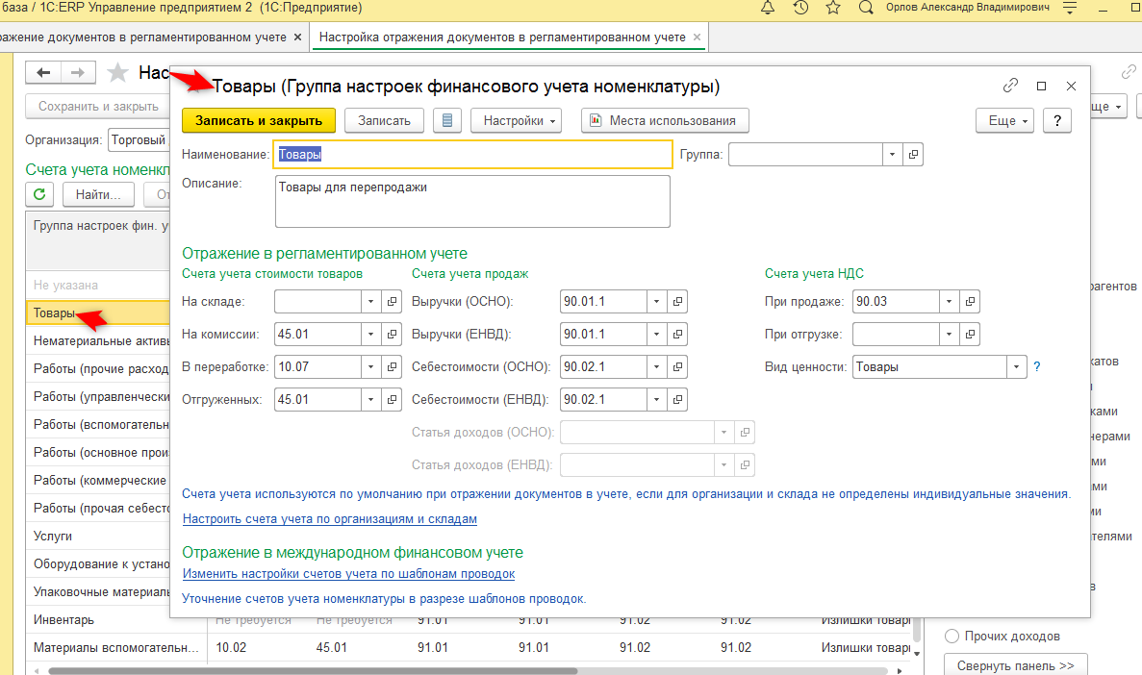
Task: Select the Товары row in the list
Action: pos(97,313)
